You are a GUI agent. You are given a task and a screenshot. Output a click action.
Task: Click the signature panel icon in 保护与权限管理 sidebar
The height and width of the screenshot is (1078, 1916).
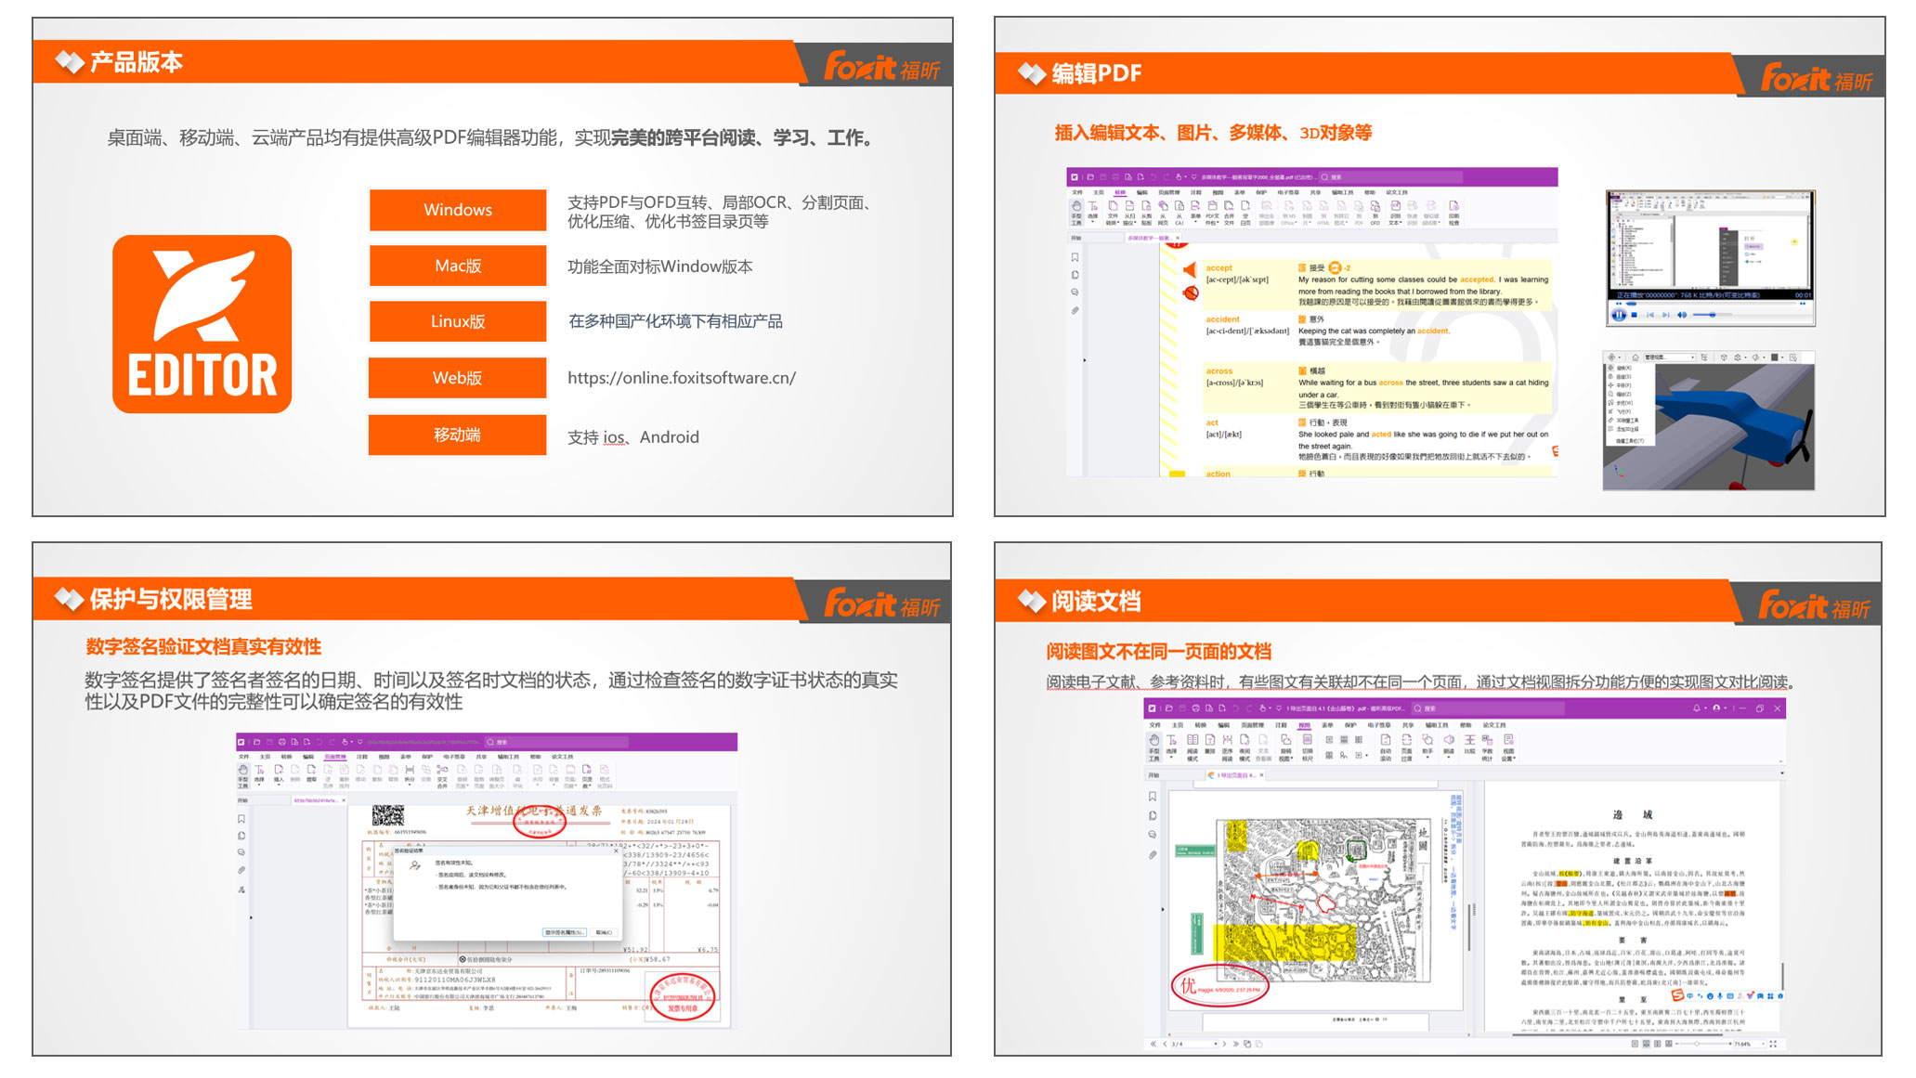(241, 890)
